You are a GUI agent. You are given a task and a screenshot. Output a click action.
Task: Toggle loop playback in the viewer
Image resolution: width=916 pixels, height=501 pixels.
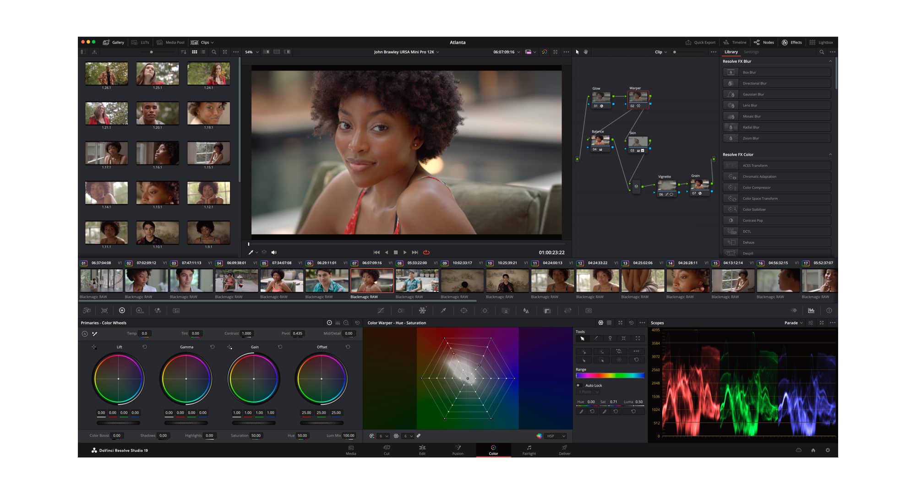tap(426, 252)
